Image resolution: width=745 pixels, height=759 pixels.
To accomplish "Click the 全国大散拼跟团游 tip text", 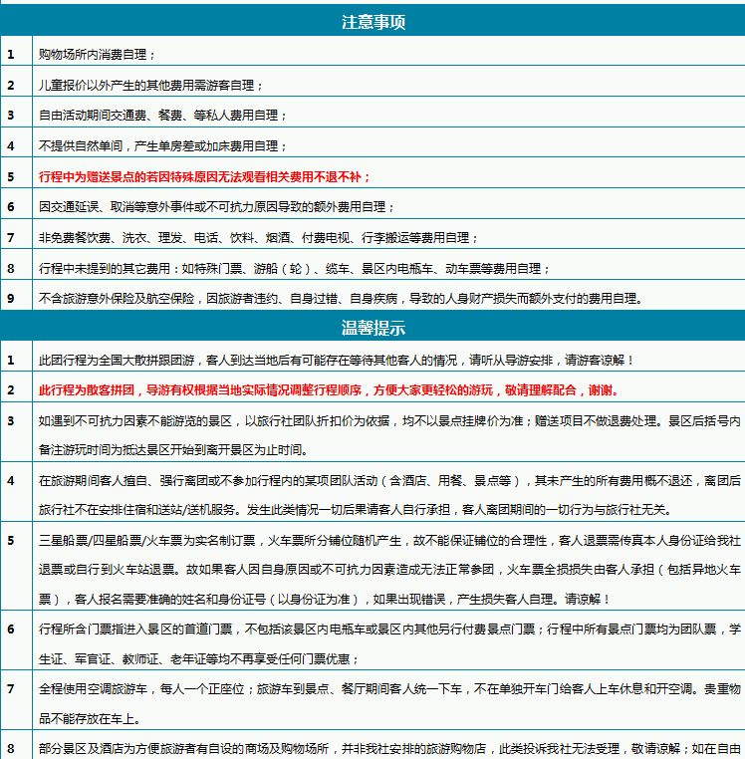I will pos(336,359).
